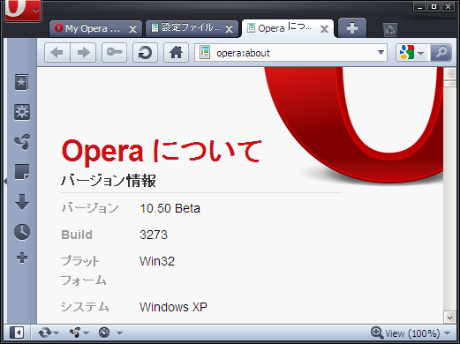Click the 'システム' label
This screenshot has height=344, width=460.
tap(85, 307)
